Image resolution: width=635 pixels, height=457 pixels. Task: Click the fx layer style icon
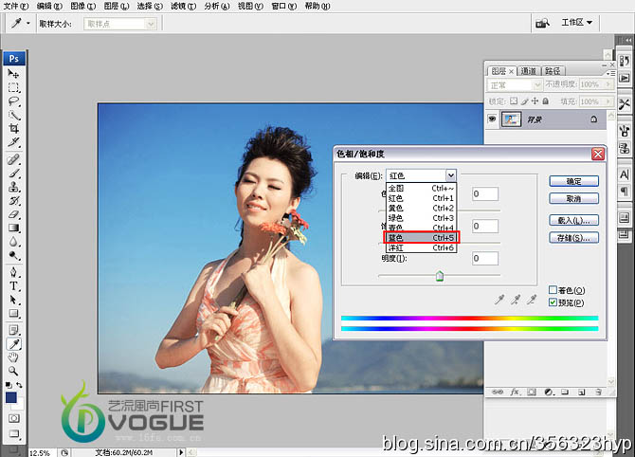pos(516,391)
